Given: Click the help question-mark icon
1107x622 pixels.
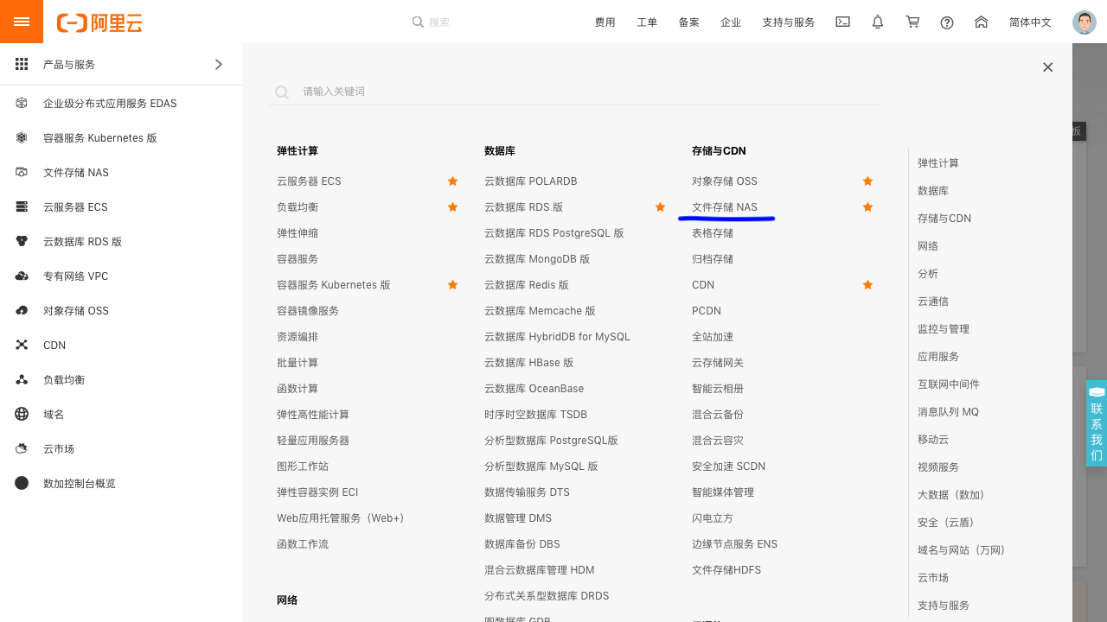Looking at the screenshot, I should pyautogui.click(x=946, y=22).
